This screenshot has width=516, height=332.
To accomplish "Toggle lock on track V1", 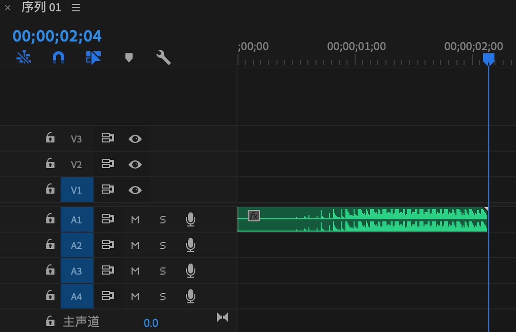I will pos(50,189).
